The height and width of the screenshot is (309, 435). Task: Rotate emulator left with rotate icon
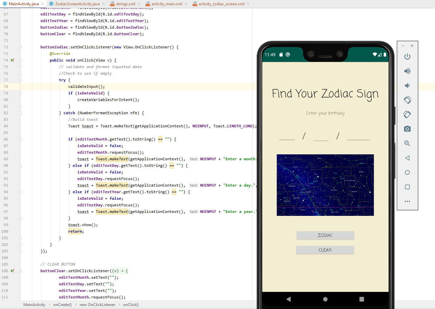pyautogui.click(x=407, y=100)
